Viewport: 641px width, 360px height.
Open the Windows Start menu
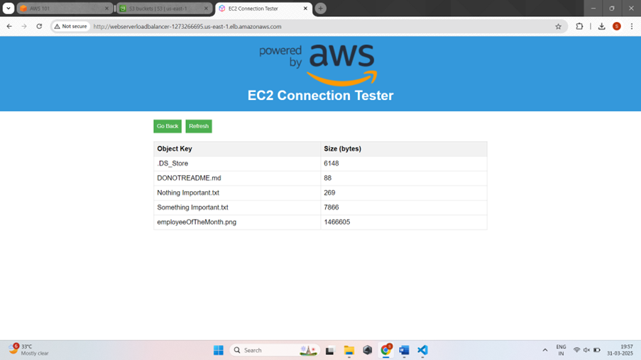pyautogui.click(x=219, y=350)
